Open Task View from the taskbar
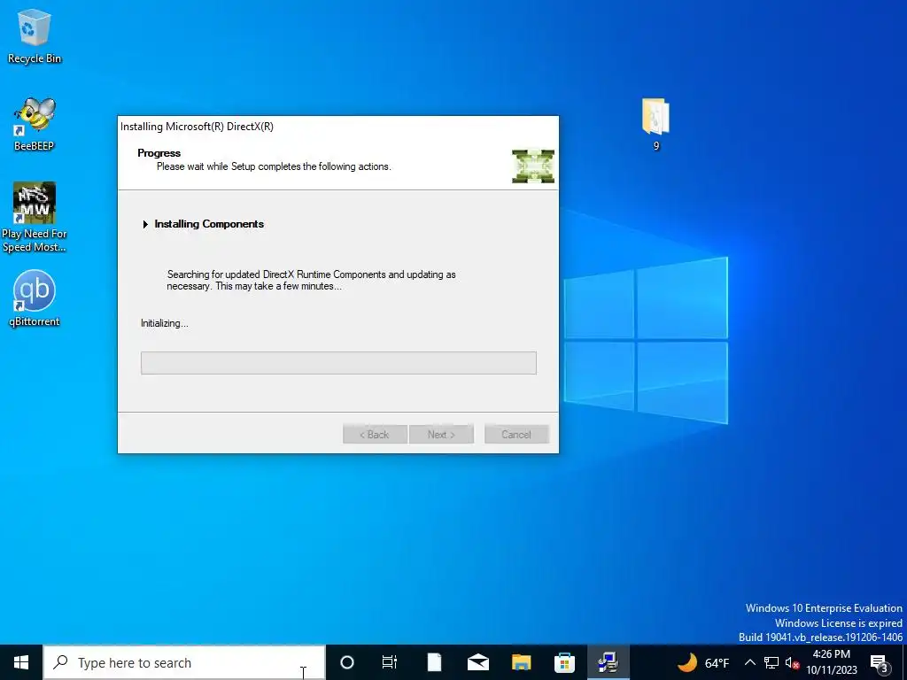Viewport: 907px width, 680px height. point(390,662)
